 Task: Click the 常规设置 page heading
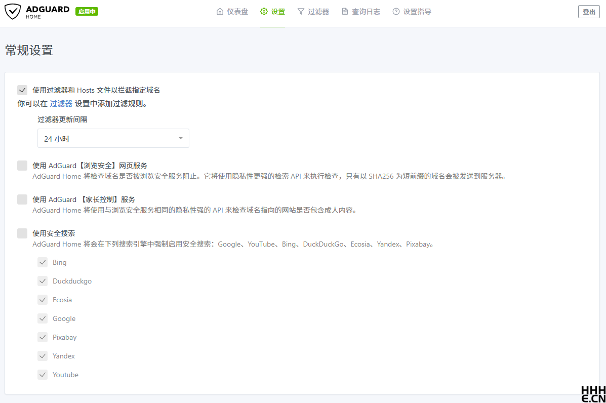[x=29, y=50]
